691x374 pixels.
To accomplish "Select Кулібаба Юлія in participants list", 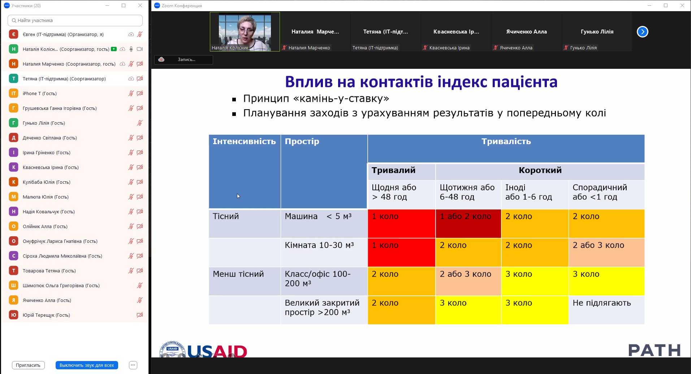I will click(x=46, y=182).
